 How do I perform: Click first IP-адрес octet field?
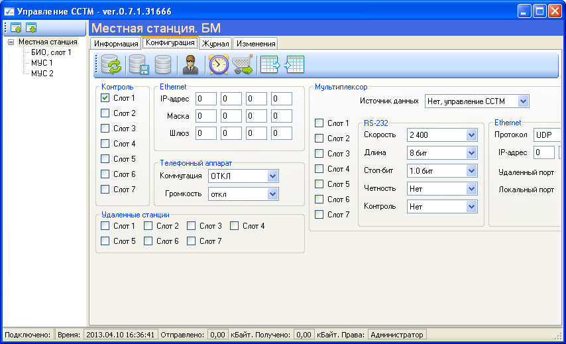click(206, 99)
